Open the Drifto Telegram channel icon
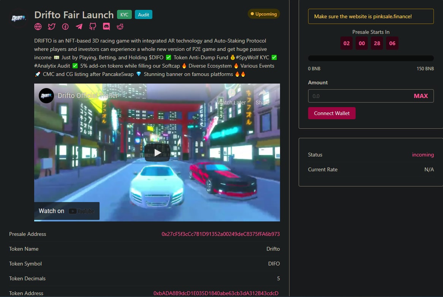 79,27
